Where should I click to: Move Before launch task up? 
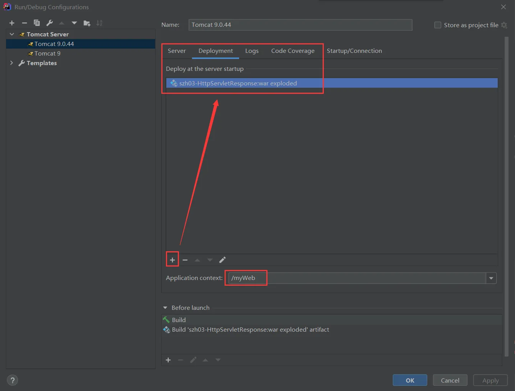(205, 360)
